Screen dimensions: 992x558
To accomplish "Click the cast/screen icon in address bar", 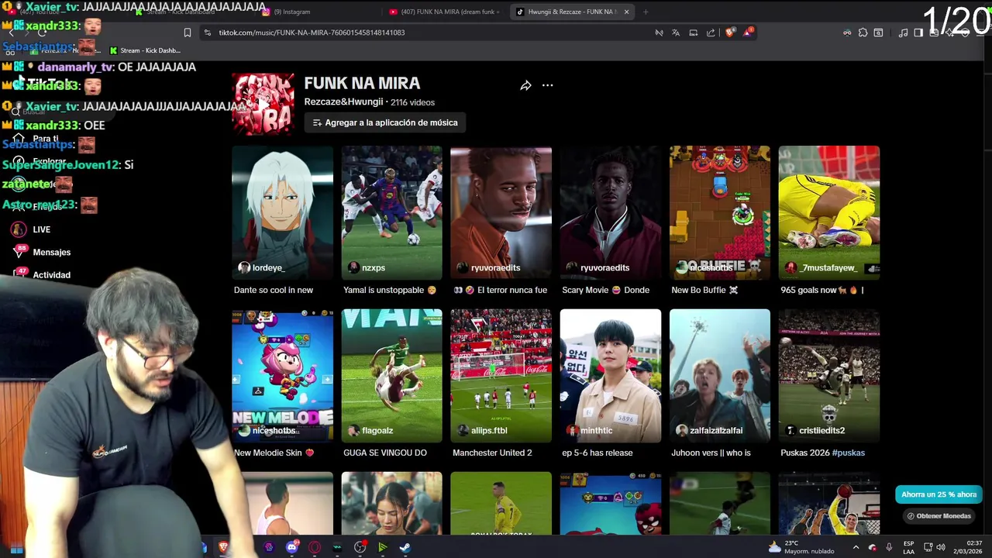I will 694,33.
